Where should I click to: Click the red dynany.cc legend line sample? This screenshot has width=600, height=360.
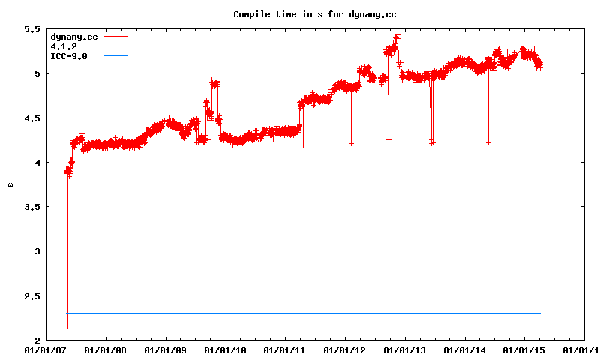[x=116, y=37]
